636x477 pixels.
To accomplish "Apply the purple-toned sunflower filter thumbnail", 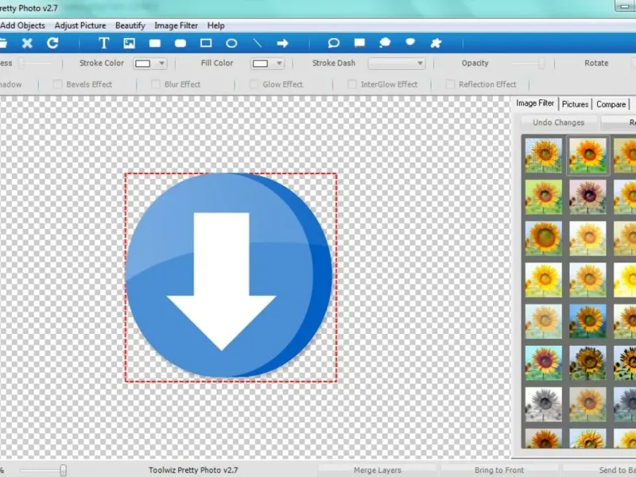I will click(x=588, y=197).
